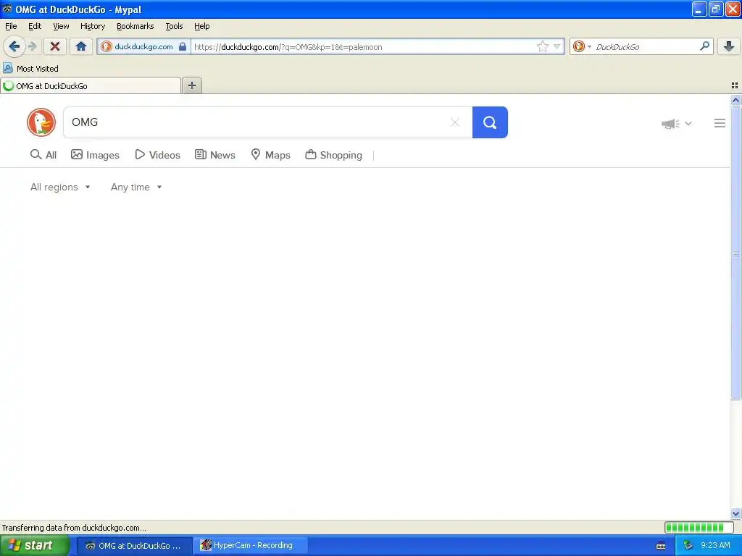
Task: Click the keyboard tray icon in taskbar
Action: click(661, 546)
